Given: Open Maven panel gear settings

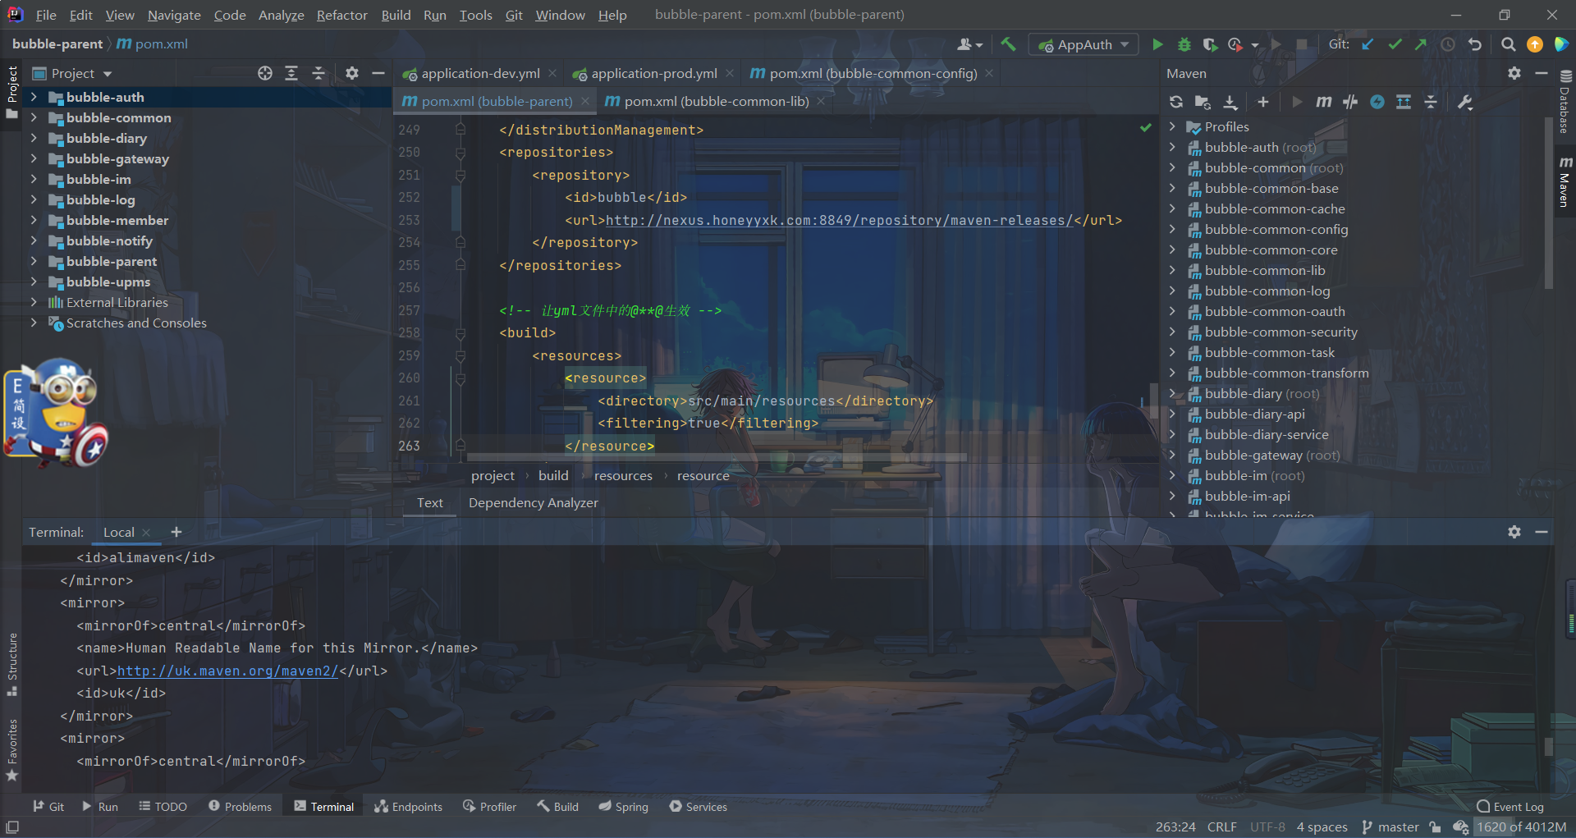Looking at the screenshot, I should 1514,73.
